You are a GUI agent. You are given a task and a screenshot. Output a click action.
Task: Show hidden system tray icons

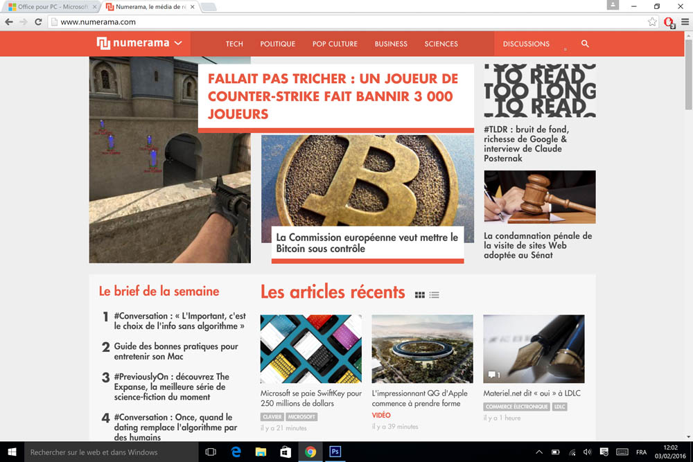539,452
